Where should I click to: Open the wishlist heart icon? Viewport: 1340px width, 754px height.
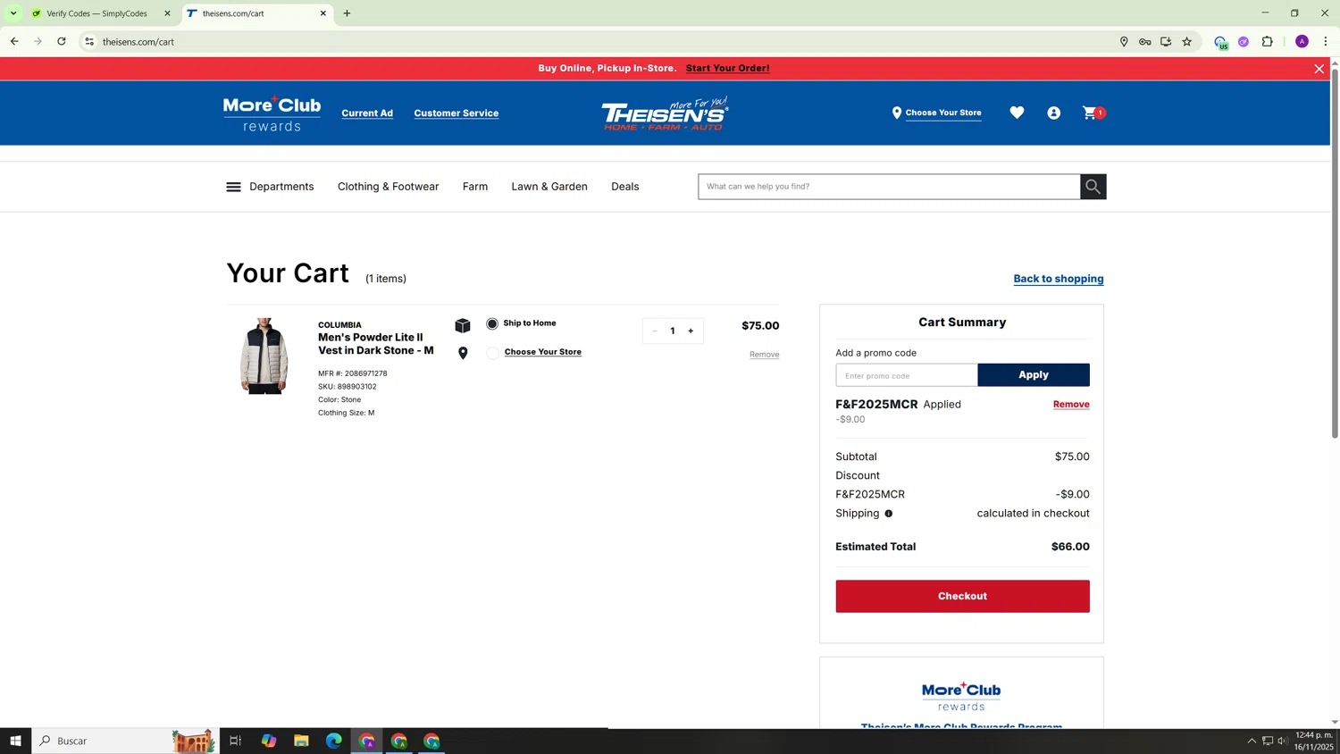1017,113
